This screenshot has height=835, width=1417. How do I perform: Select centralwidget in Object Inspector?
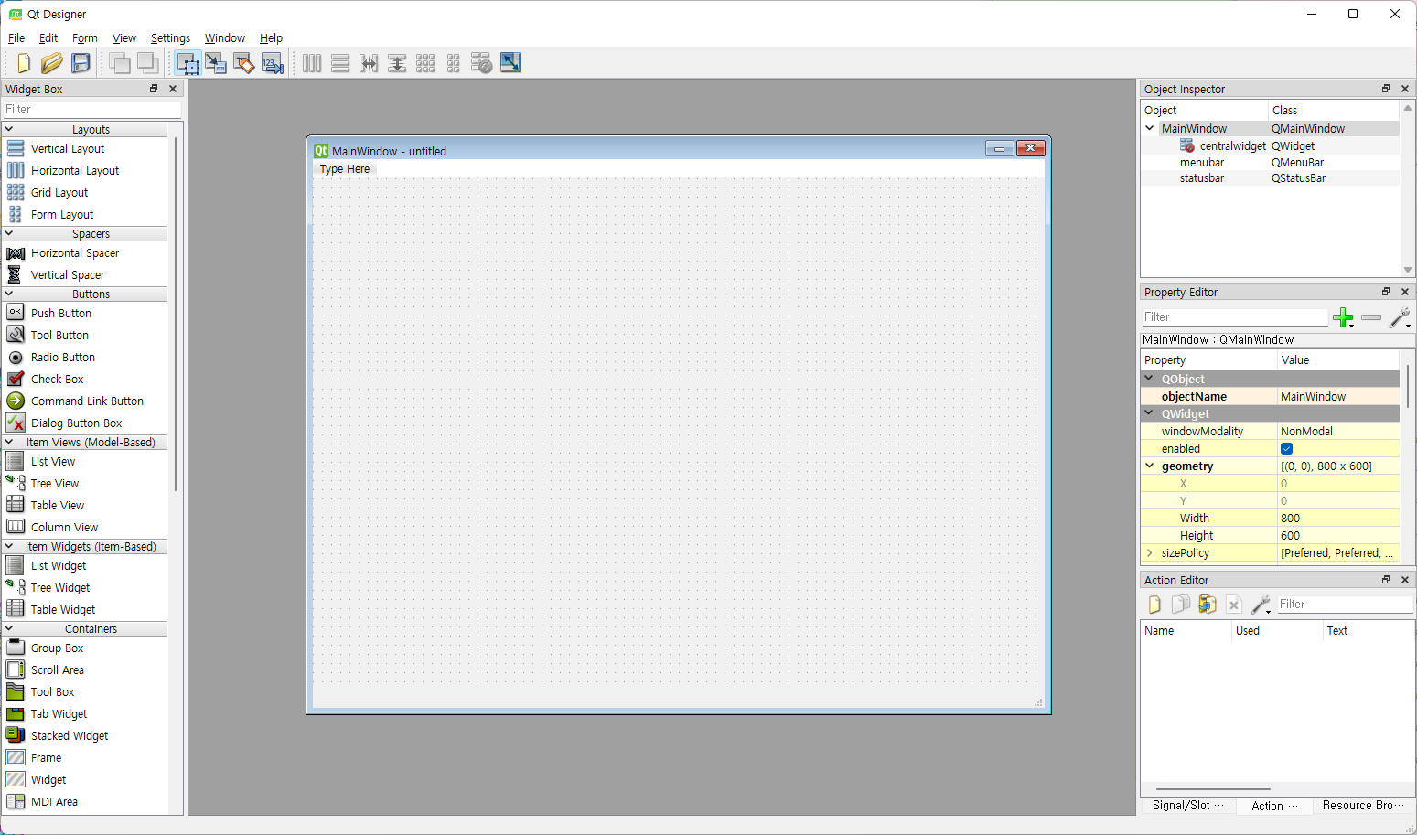[x=1232, y=145]
